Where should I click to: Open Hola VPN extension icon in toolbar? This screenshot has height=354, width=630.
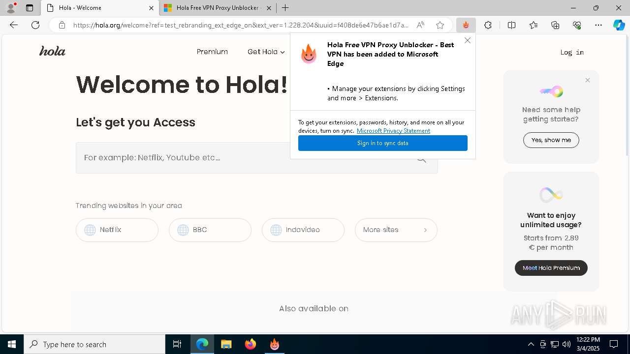coord(466,25)
